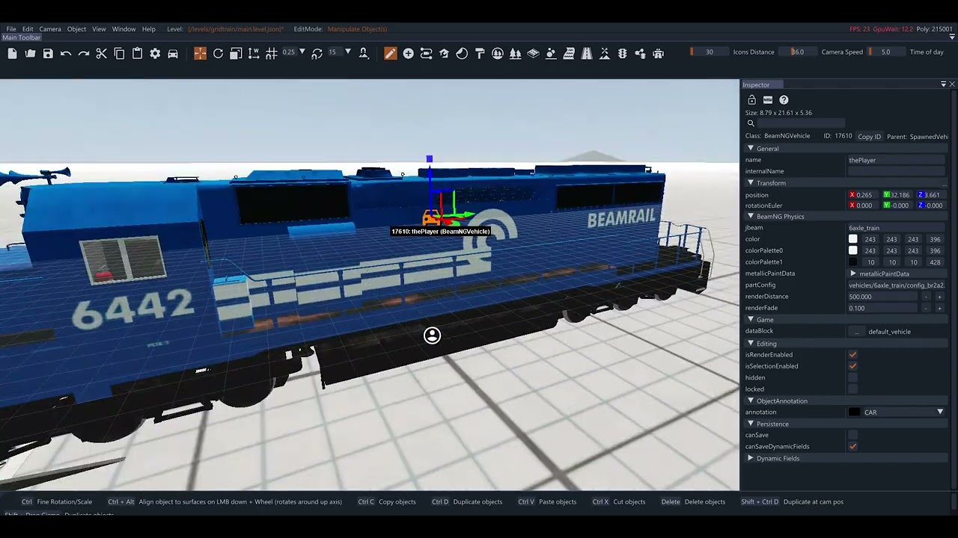Toggle rotation snapping icon
Screen dimensions: 958x538
point(317,53)
